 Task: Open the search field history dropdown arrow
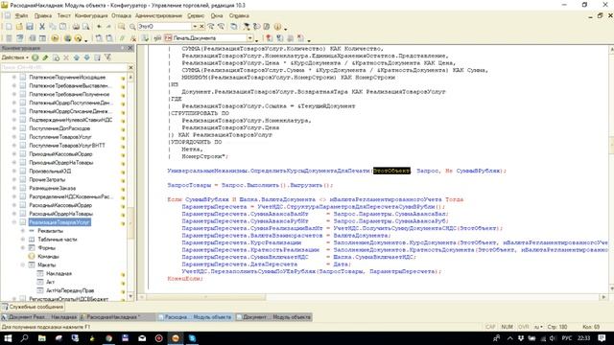tap(195, 26)
